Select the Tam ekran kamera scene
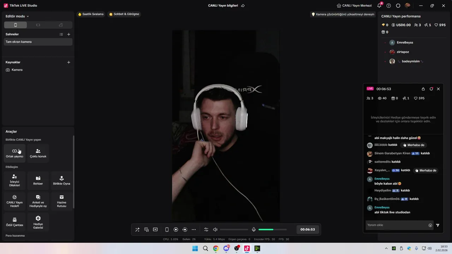The width and height of the screenshot is (452, 254). pos(38,42)
